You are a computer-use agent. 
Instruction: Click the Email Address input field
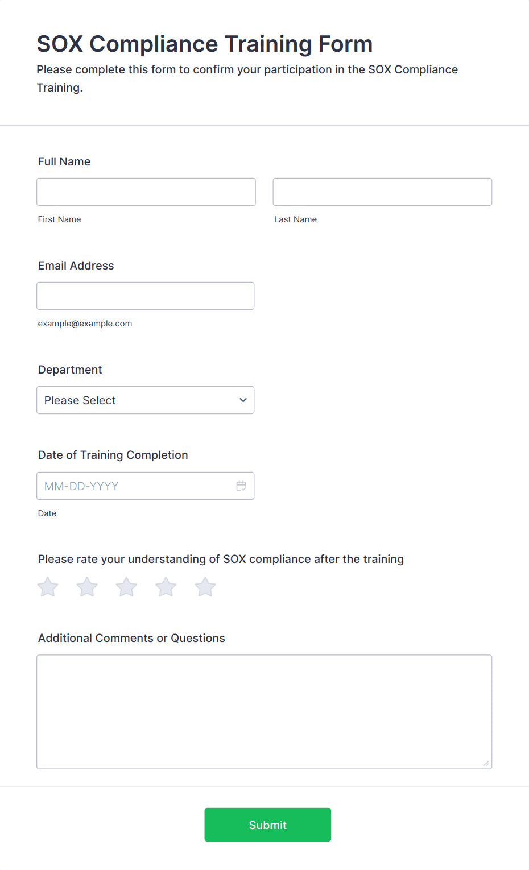pos(146,296)
